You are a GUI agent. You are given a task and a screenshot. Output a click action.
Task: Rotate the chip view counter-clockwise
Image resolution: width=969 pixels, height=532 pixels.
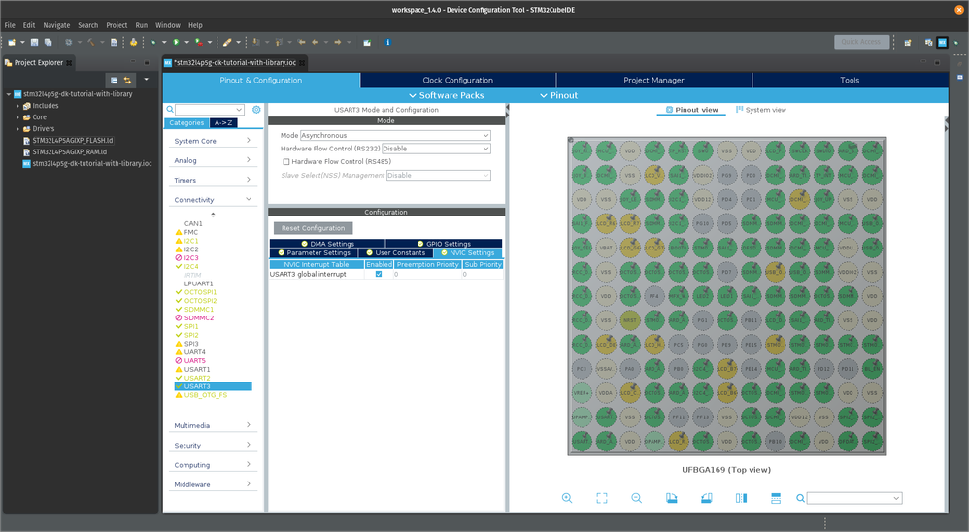[x=706, y=498]
